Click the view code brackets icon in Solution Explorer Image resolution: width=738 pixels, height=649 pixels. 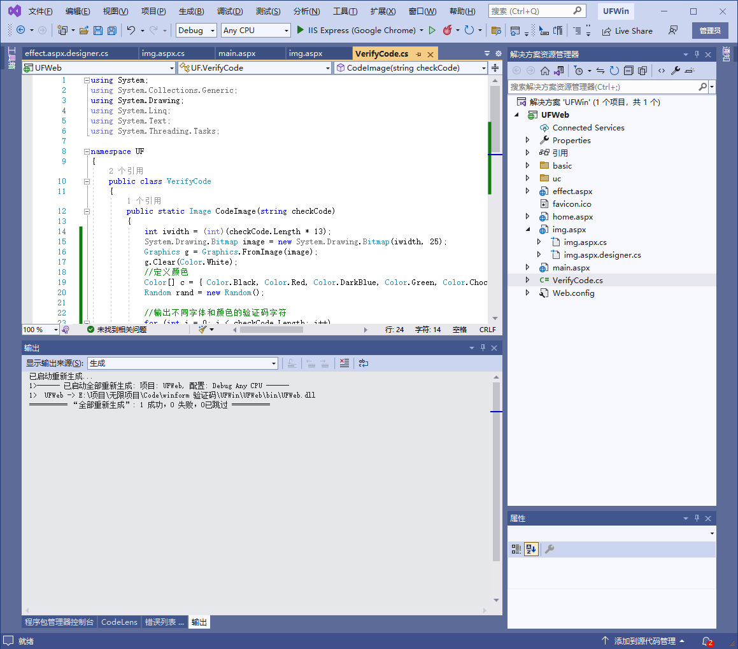pyautogui.click(x=662, y=71)
